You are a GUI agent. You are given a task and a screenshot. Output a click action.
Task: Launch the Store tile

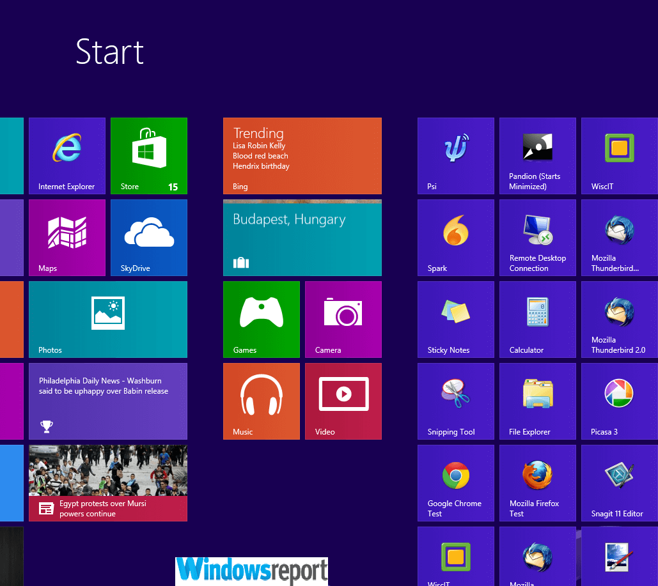(149, 156)
